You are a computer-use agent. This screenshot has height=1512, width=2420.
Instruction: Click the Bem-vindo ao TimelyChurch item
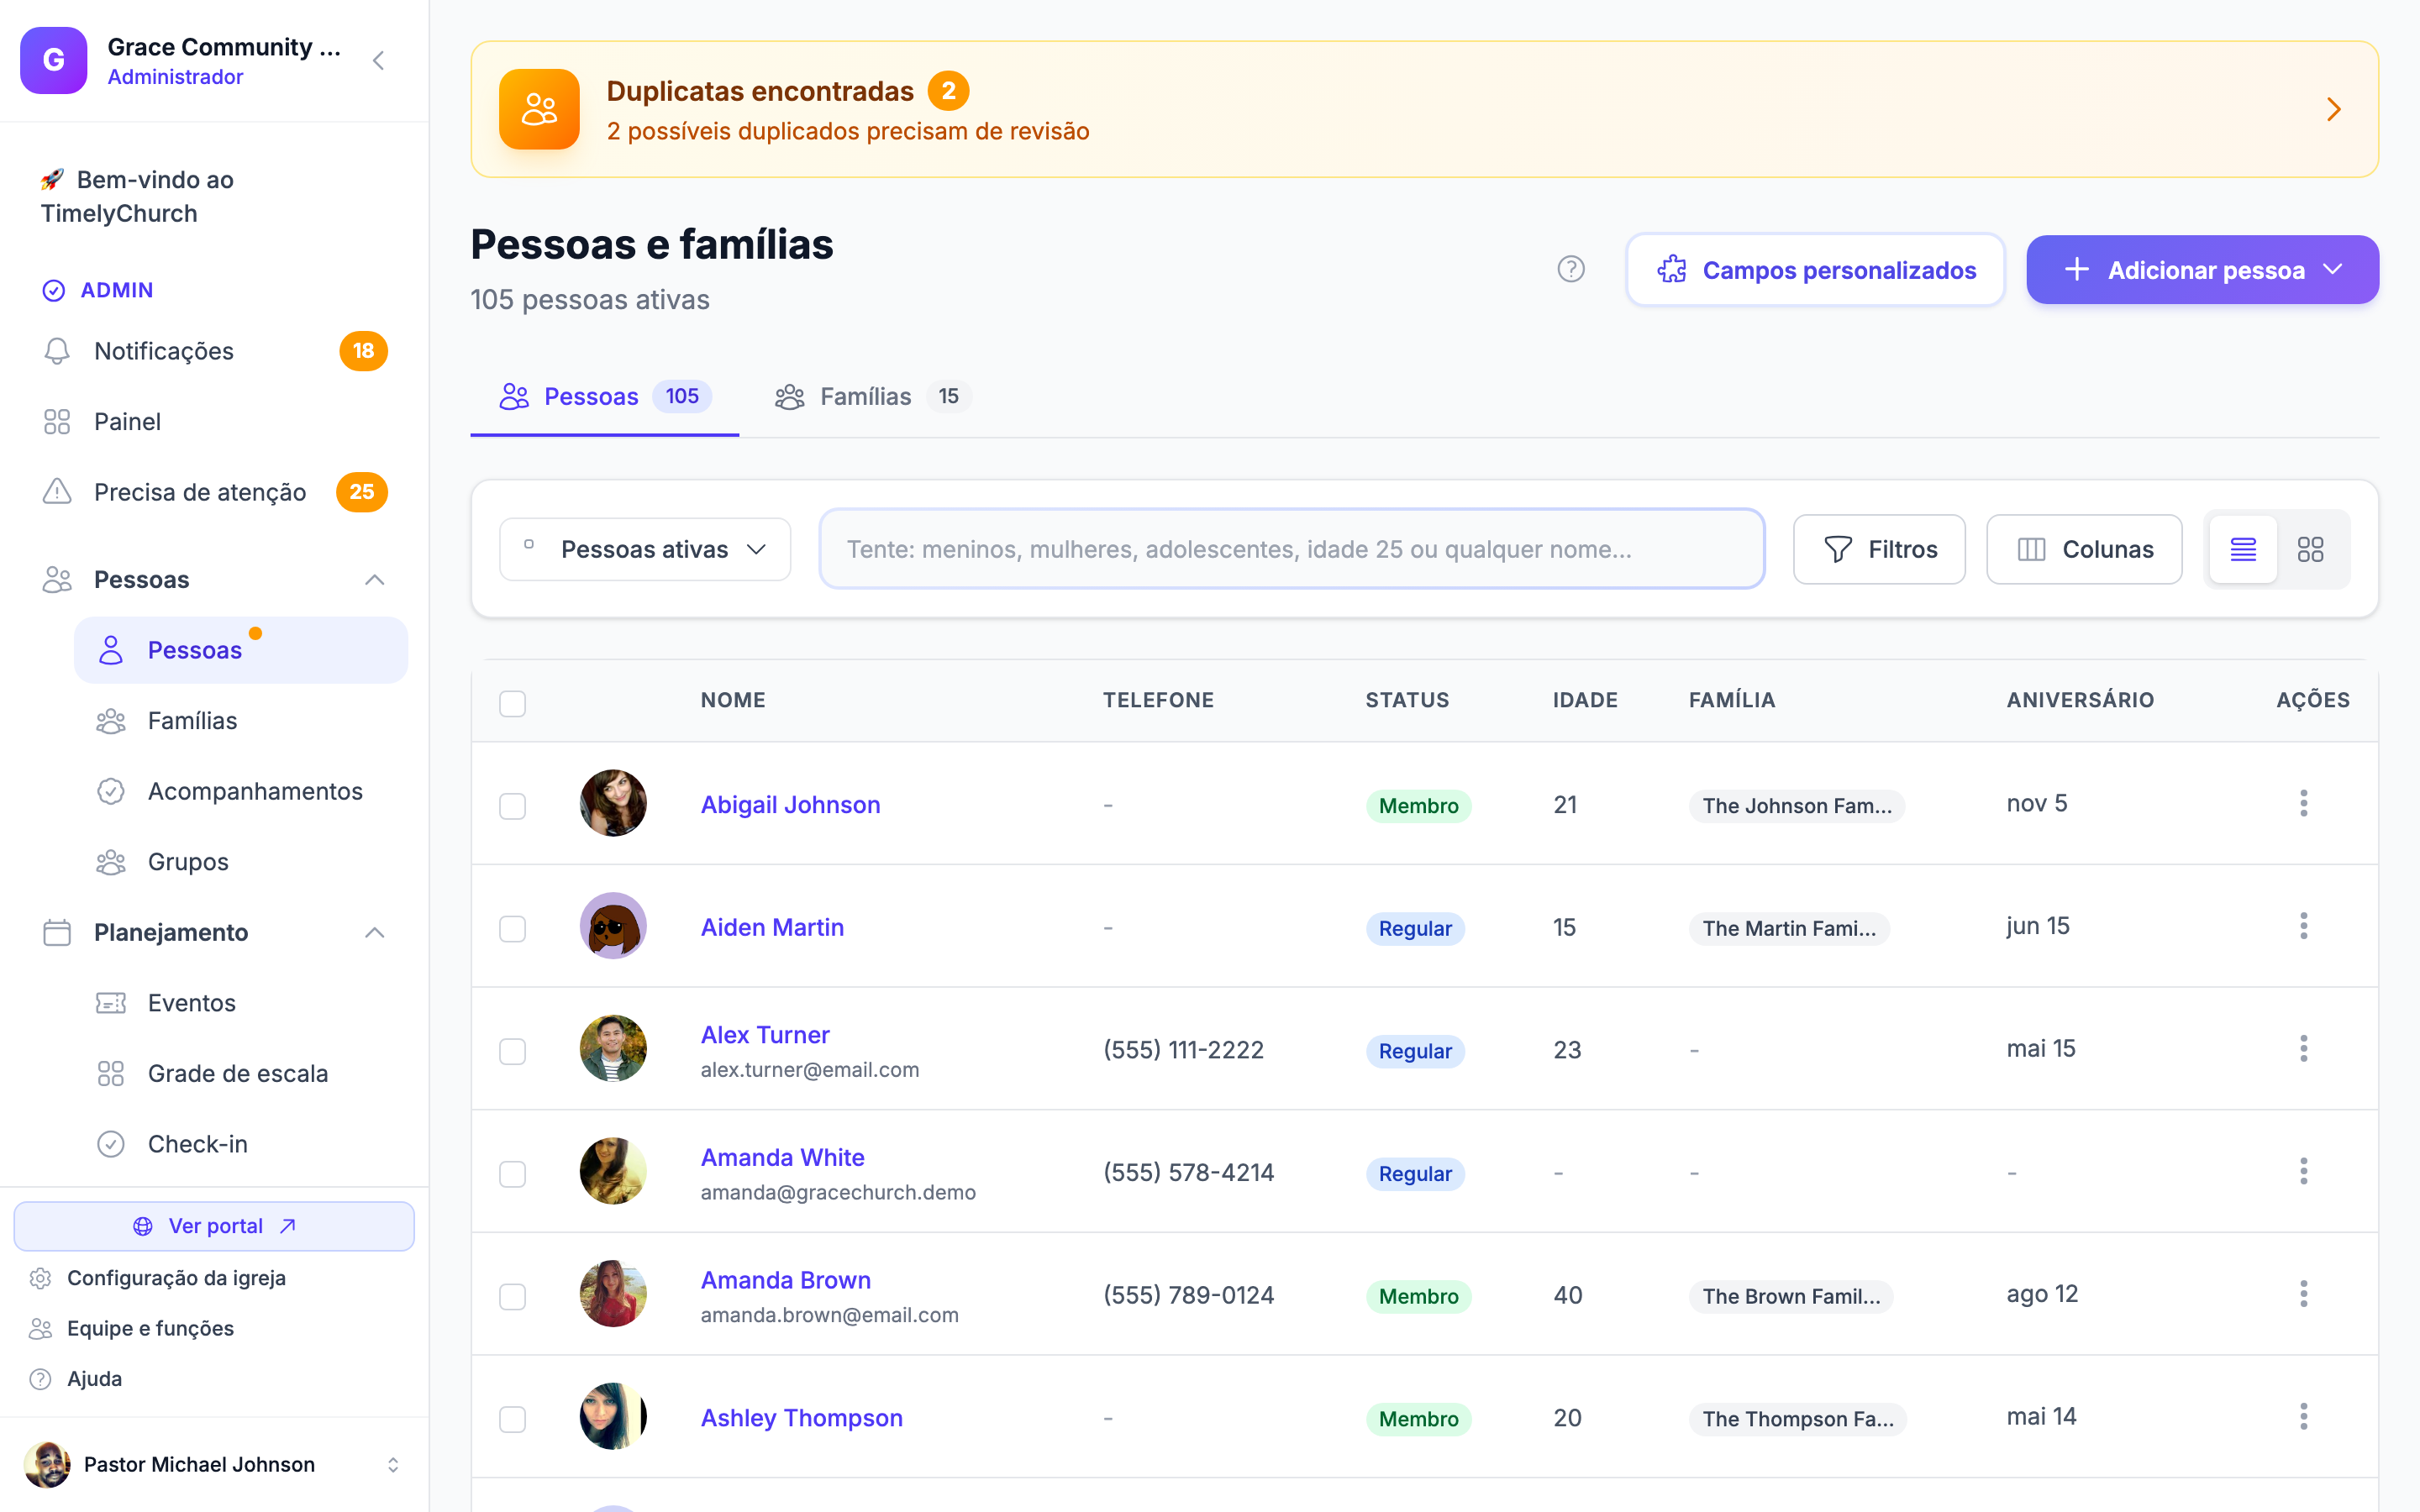pyautogui.click(x=214, y=197)
